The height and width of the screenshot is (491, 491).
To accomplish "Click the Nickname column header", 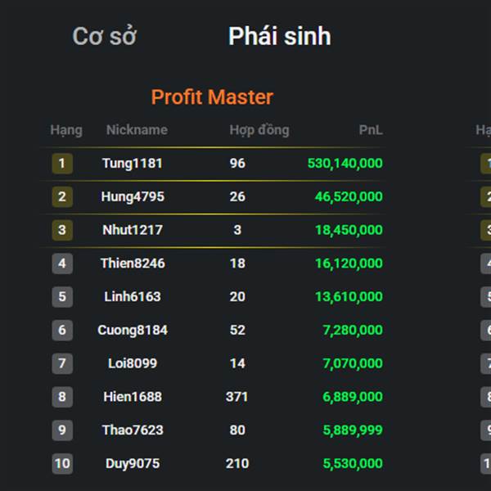I will (x=136, y=130).
